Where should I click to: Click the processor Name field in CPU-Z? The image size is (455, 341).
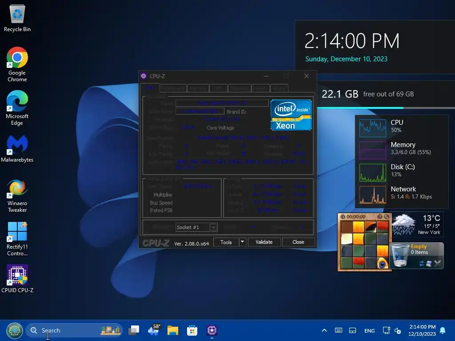pyautogui.click(x=222, y=103)
